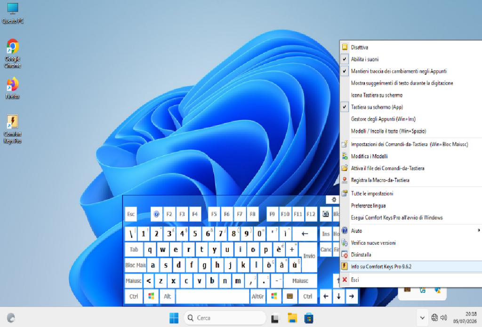
Task: Toggle the left Maiusc key next to <
Action: 133,280
